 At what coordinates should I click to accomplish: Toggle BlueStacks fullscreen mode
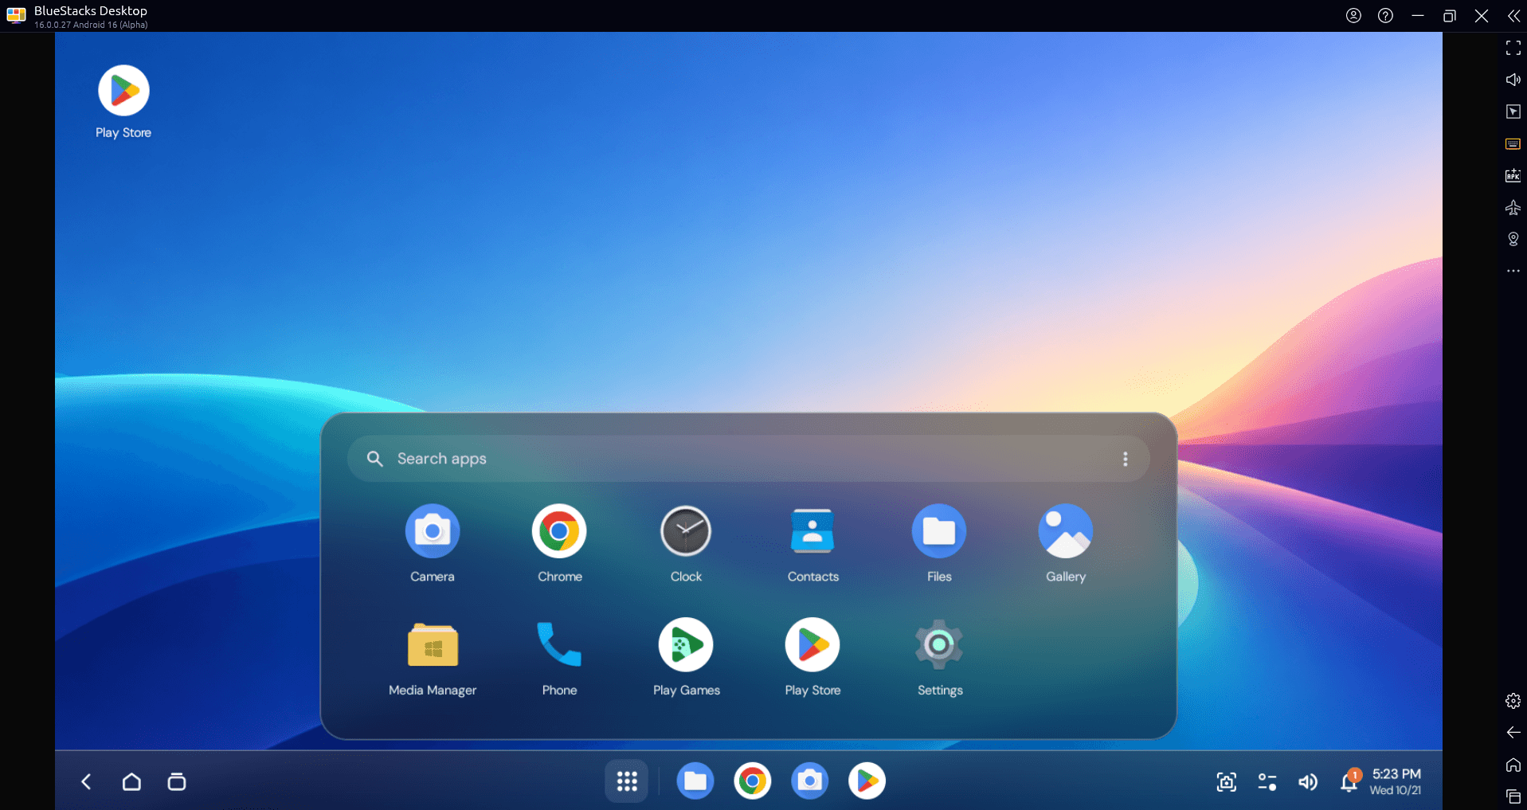pos(1513,48)
